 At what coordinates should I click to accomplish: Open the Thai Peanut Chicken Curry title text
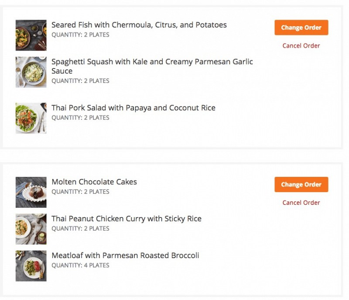126,219
